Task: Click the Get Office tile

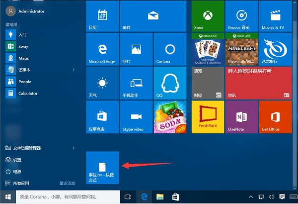Action: pos(275,117)
